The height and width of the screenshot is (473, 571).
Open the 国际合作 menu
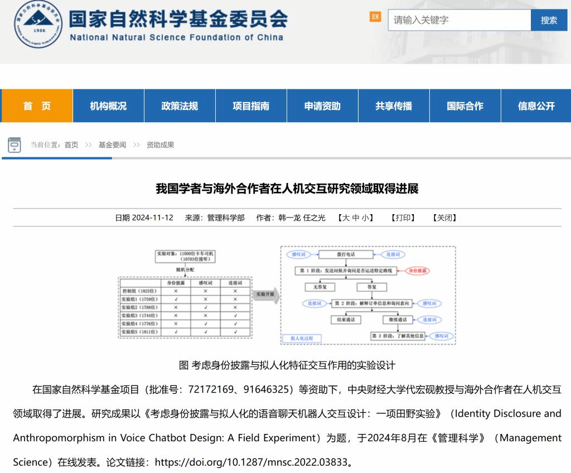464,105
